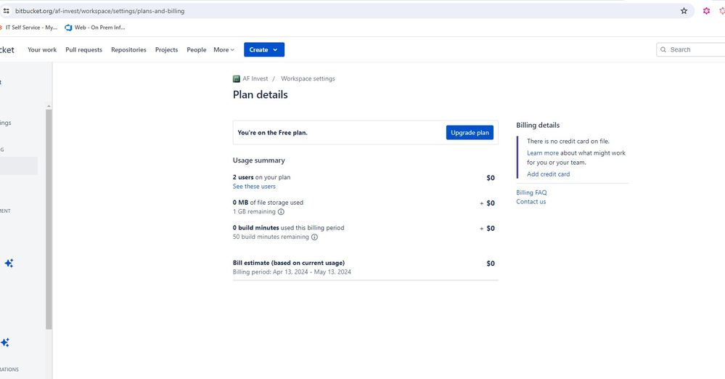Click the Plan details heading
Image resolution: width=725 pixels, height=379 pixels.
click(261, 94)
